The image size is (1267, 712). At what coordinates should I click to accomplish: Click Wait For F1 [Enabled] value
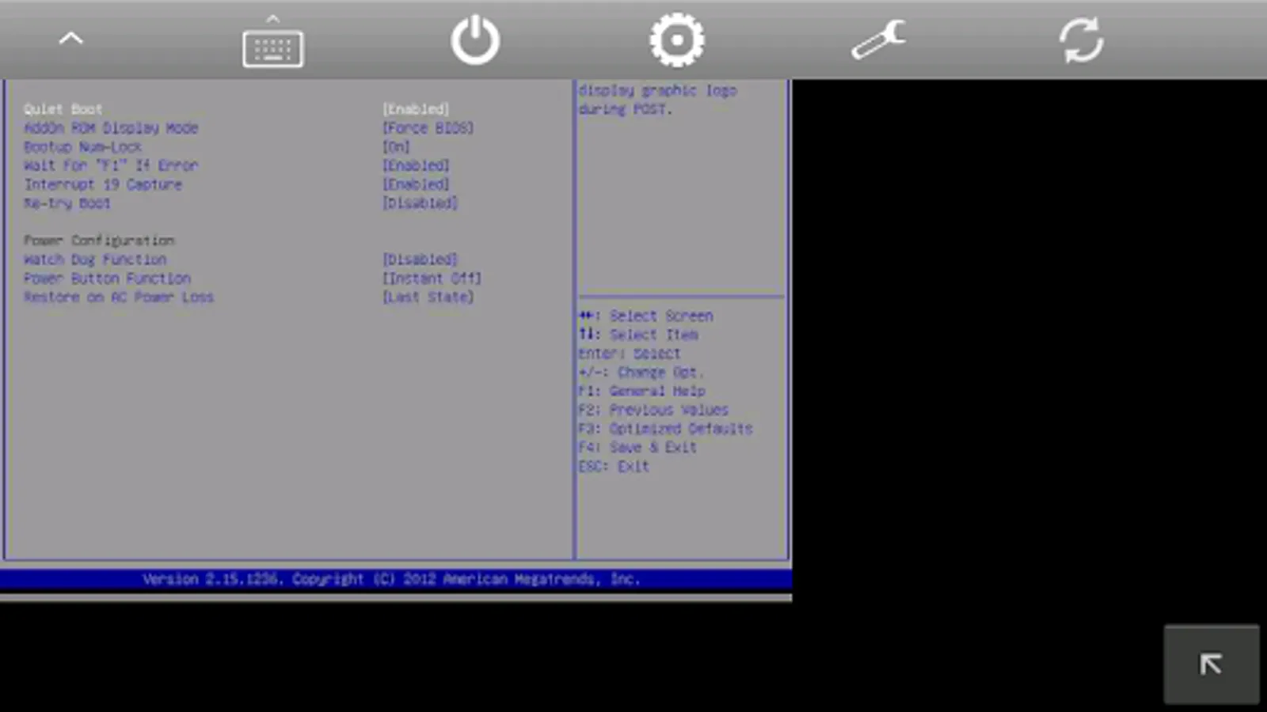(x=416, y=165)
